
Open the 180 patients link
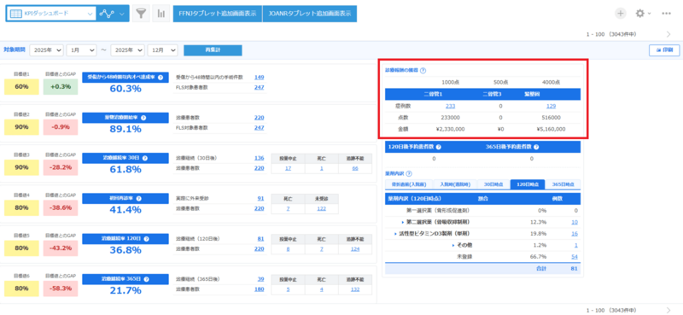(260, 289)
